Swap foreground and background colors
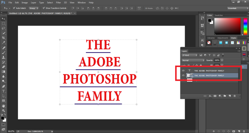Image resolution: width=249 pixels, height=133 pixels. pyautogui.click(x=5, y=114)
